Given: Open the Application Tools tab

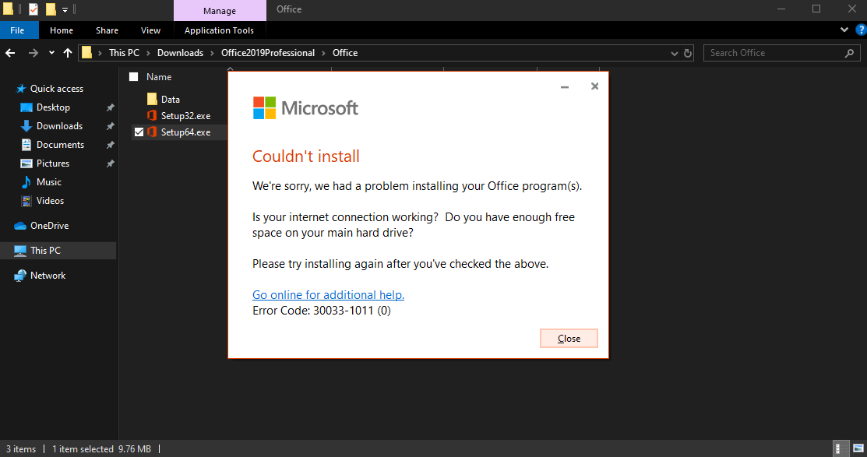Looking at the screenshot, I should (219, 30).
